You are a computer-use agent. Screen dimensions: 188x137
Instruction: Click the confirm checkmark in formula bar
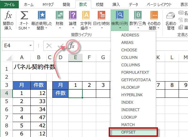coord(60,46)
